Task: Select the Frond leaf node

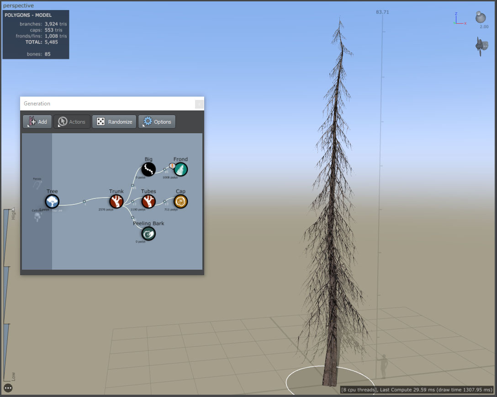Action: pyautogui.click(x=181, y=169)
